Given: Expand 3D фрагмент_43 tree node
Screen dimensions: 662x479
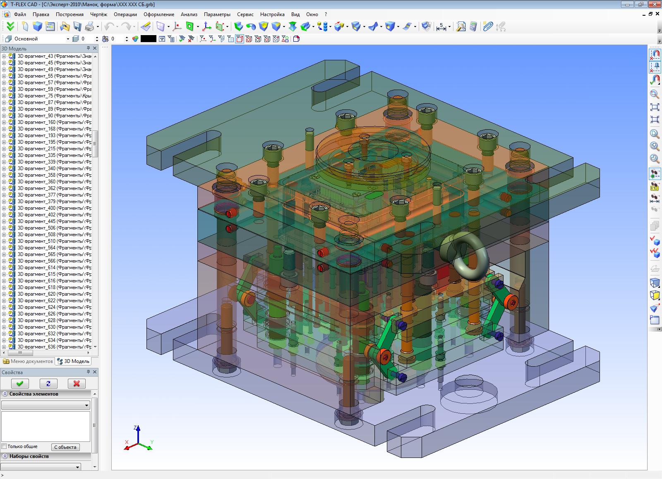Looking at the screenshot, I should point(4,56).
